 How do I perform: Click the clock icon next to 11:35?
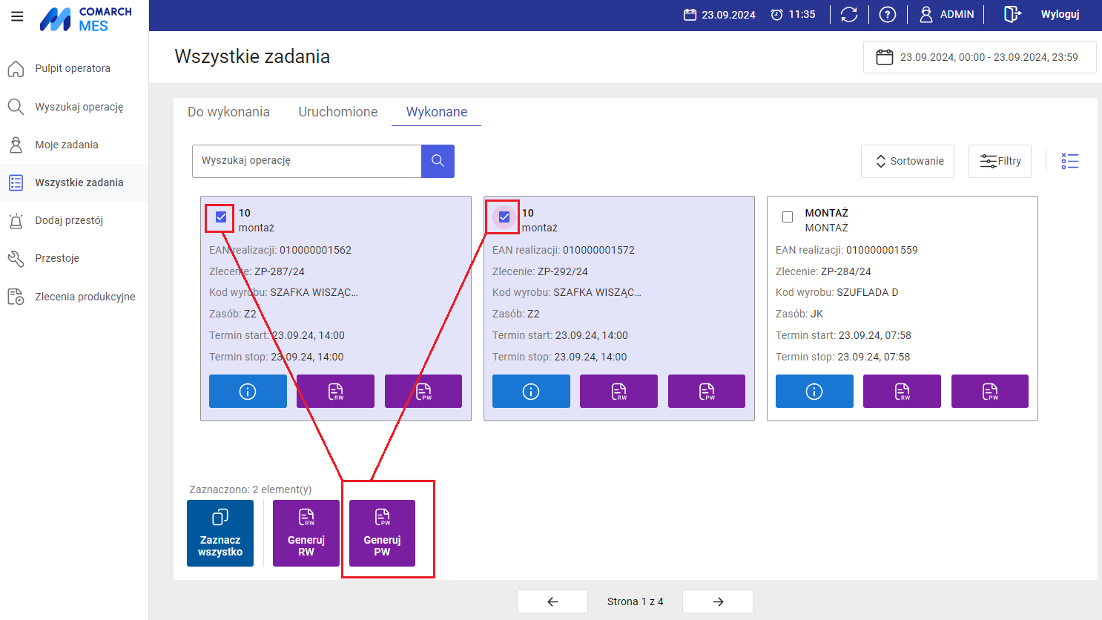[x=776, y=14]
